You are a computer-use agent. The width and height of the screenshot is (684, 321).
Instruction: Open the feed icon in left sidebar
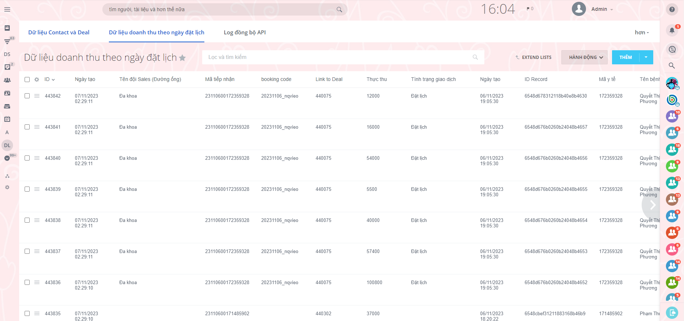point(7,28)
